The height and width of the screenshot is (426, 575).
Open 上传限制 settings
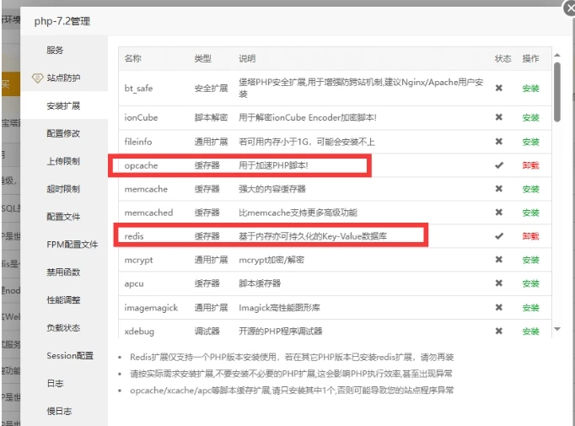pos(63,161)
